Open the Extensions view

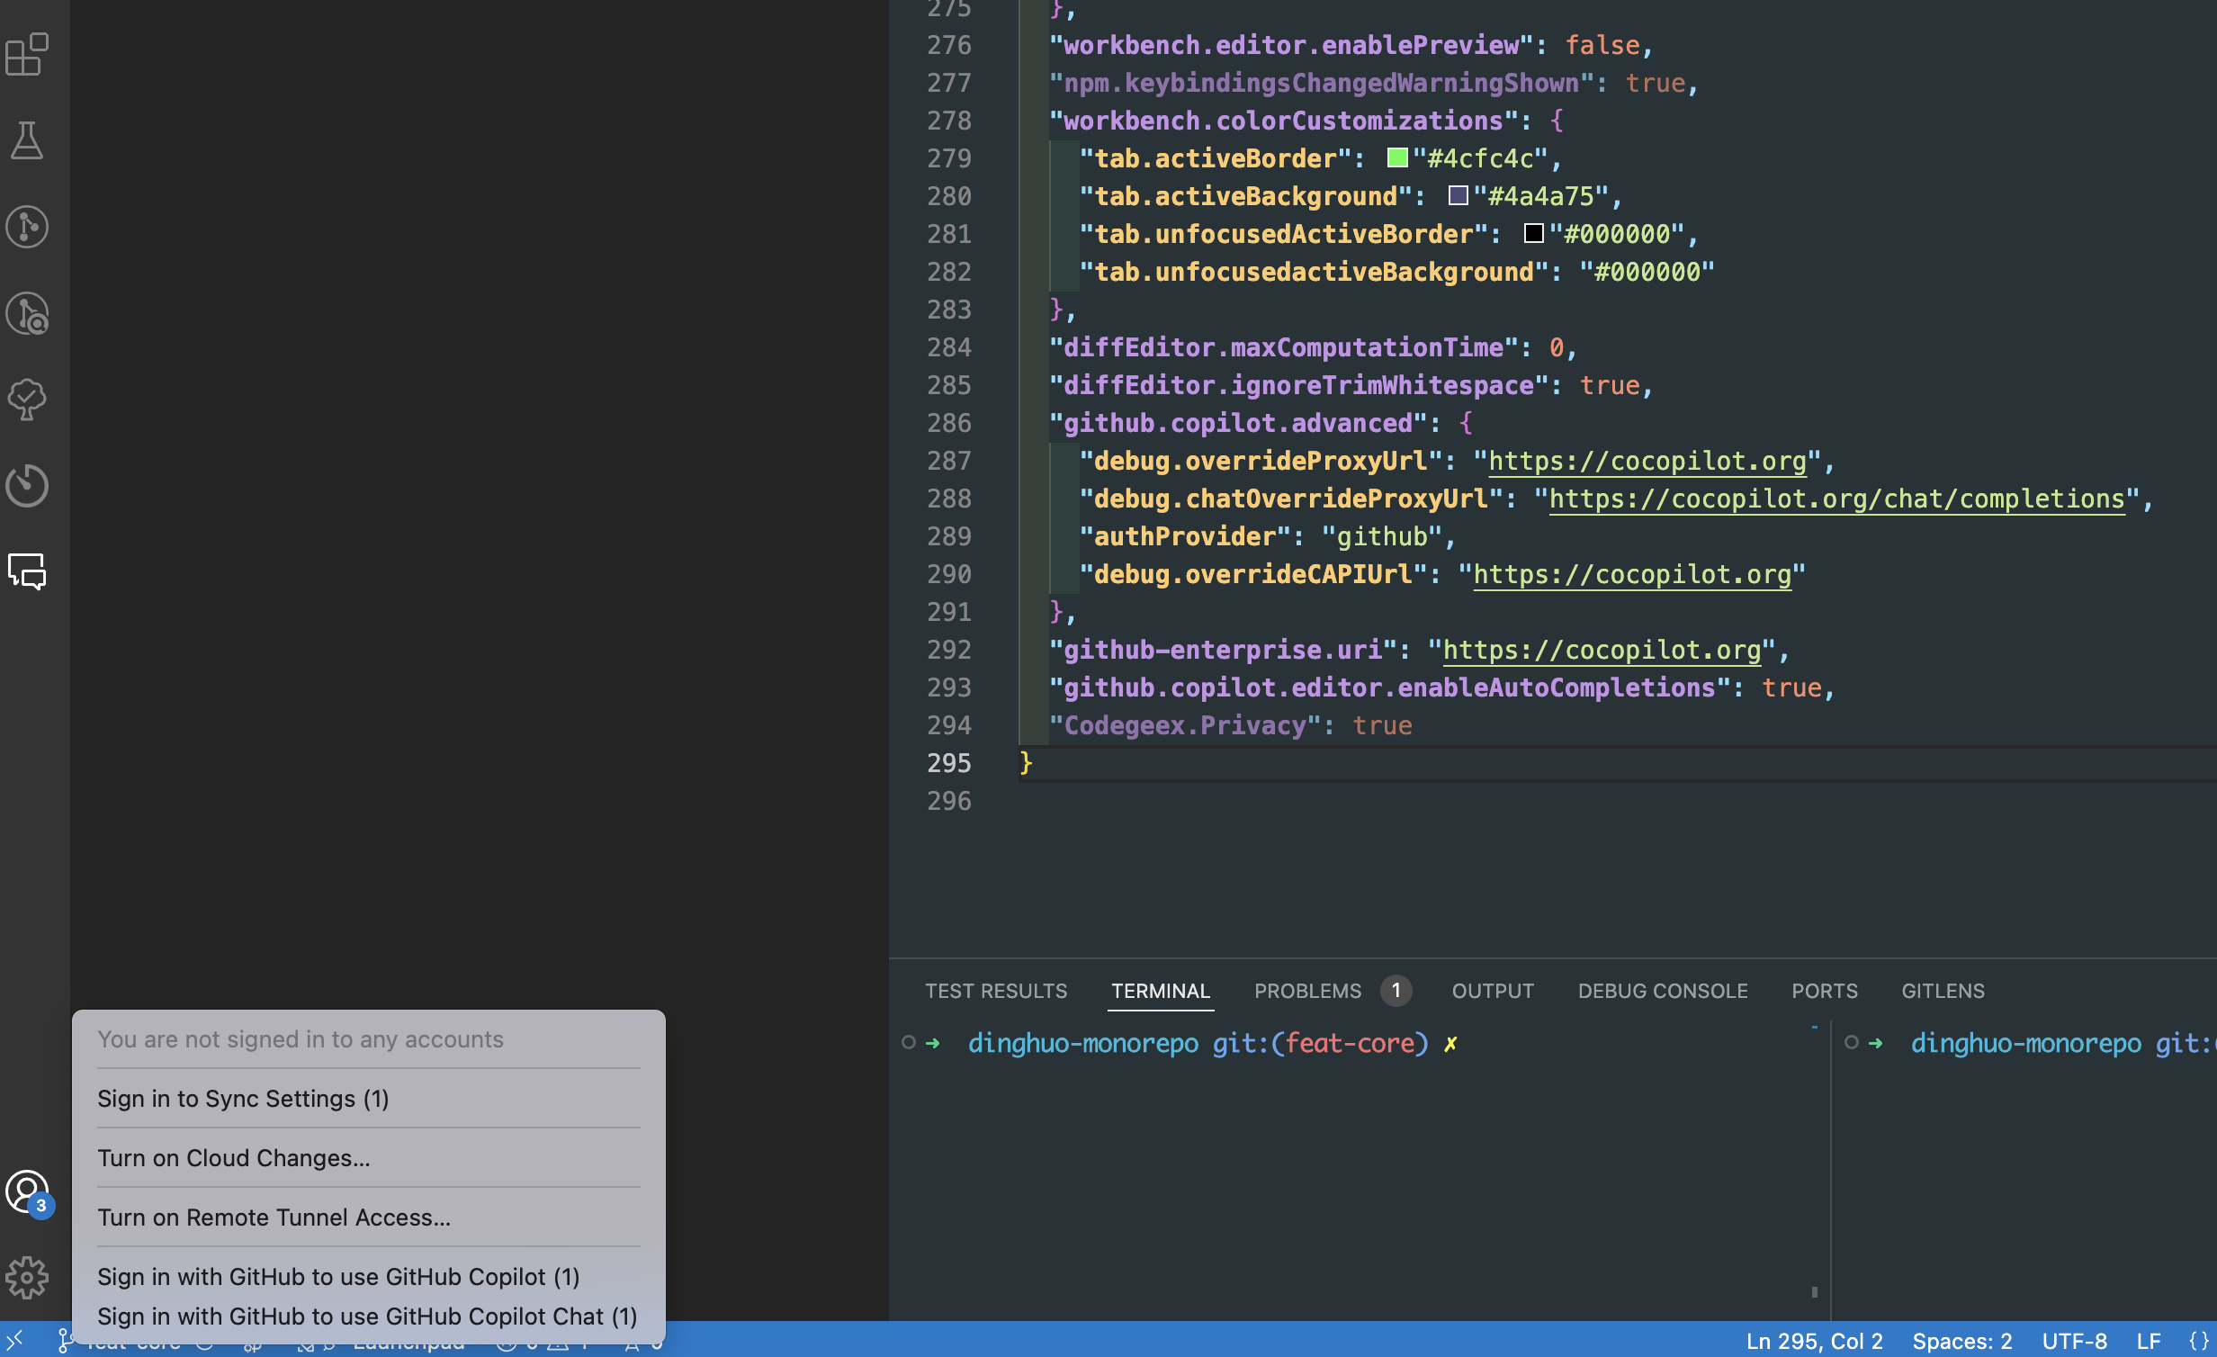pyautogui.click(x=27, y=54)
